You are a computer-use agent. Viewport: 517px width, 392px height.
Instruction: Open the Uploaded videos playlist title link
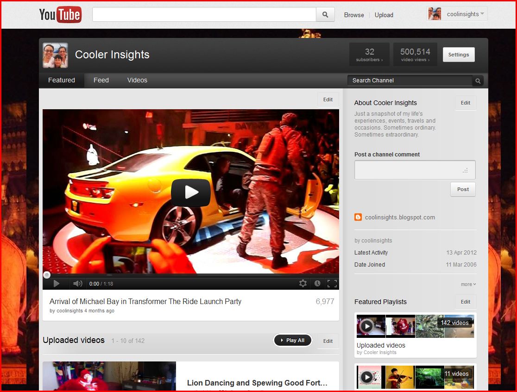coord(381,345)
